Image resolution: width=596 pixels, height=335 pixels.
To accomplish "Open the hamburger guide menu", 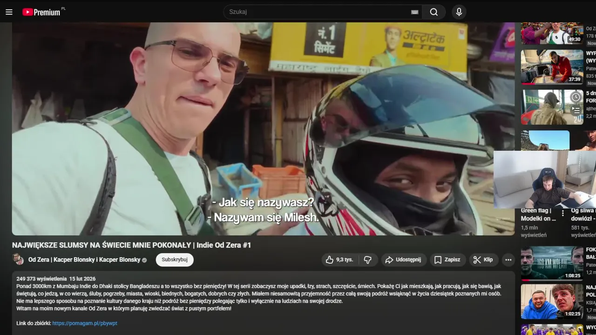I will pyautogui.click(x=9, y=12).
